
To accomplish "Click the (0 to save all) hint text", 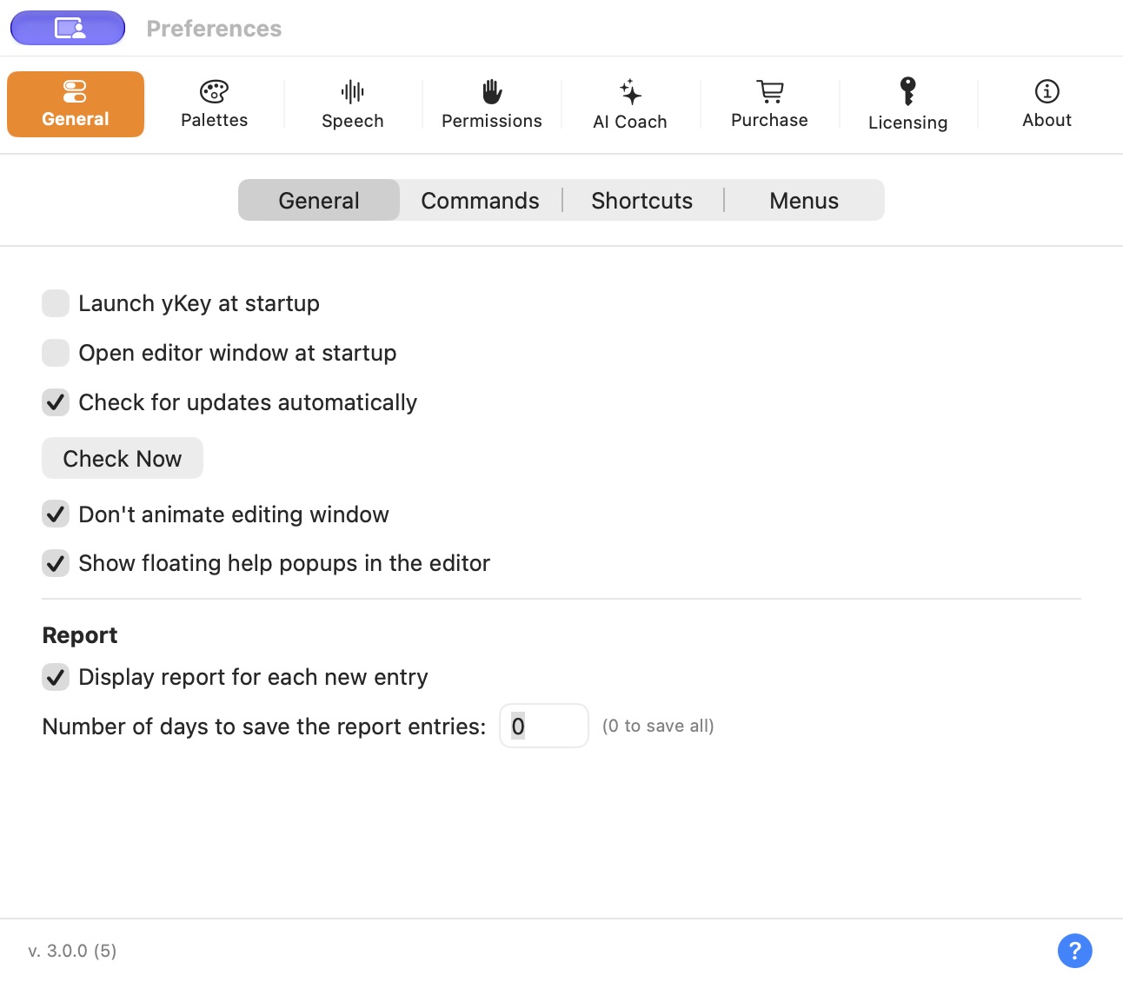I will coord(658,726).
